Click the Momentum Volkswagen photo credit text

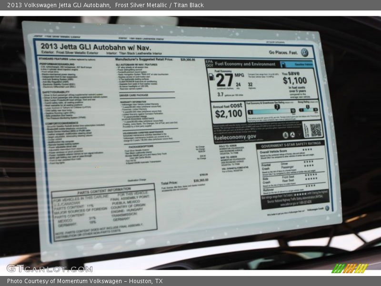tap(85, 281)
